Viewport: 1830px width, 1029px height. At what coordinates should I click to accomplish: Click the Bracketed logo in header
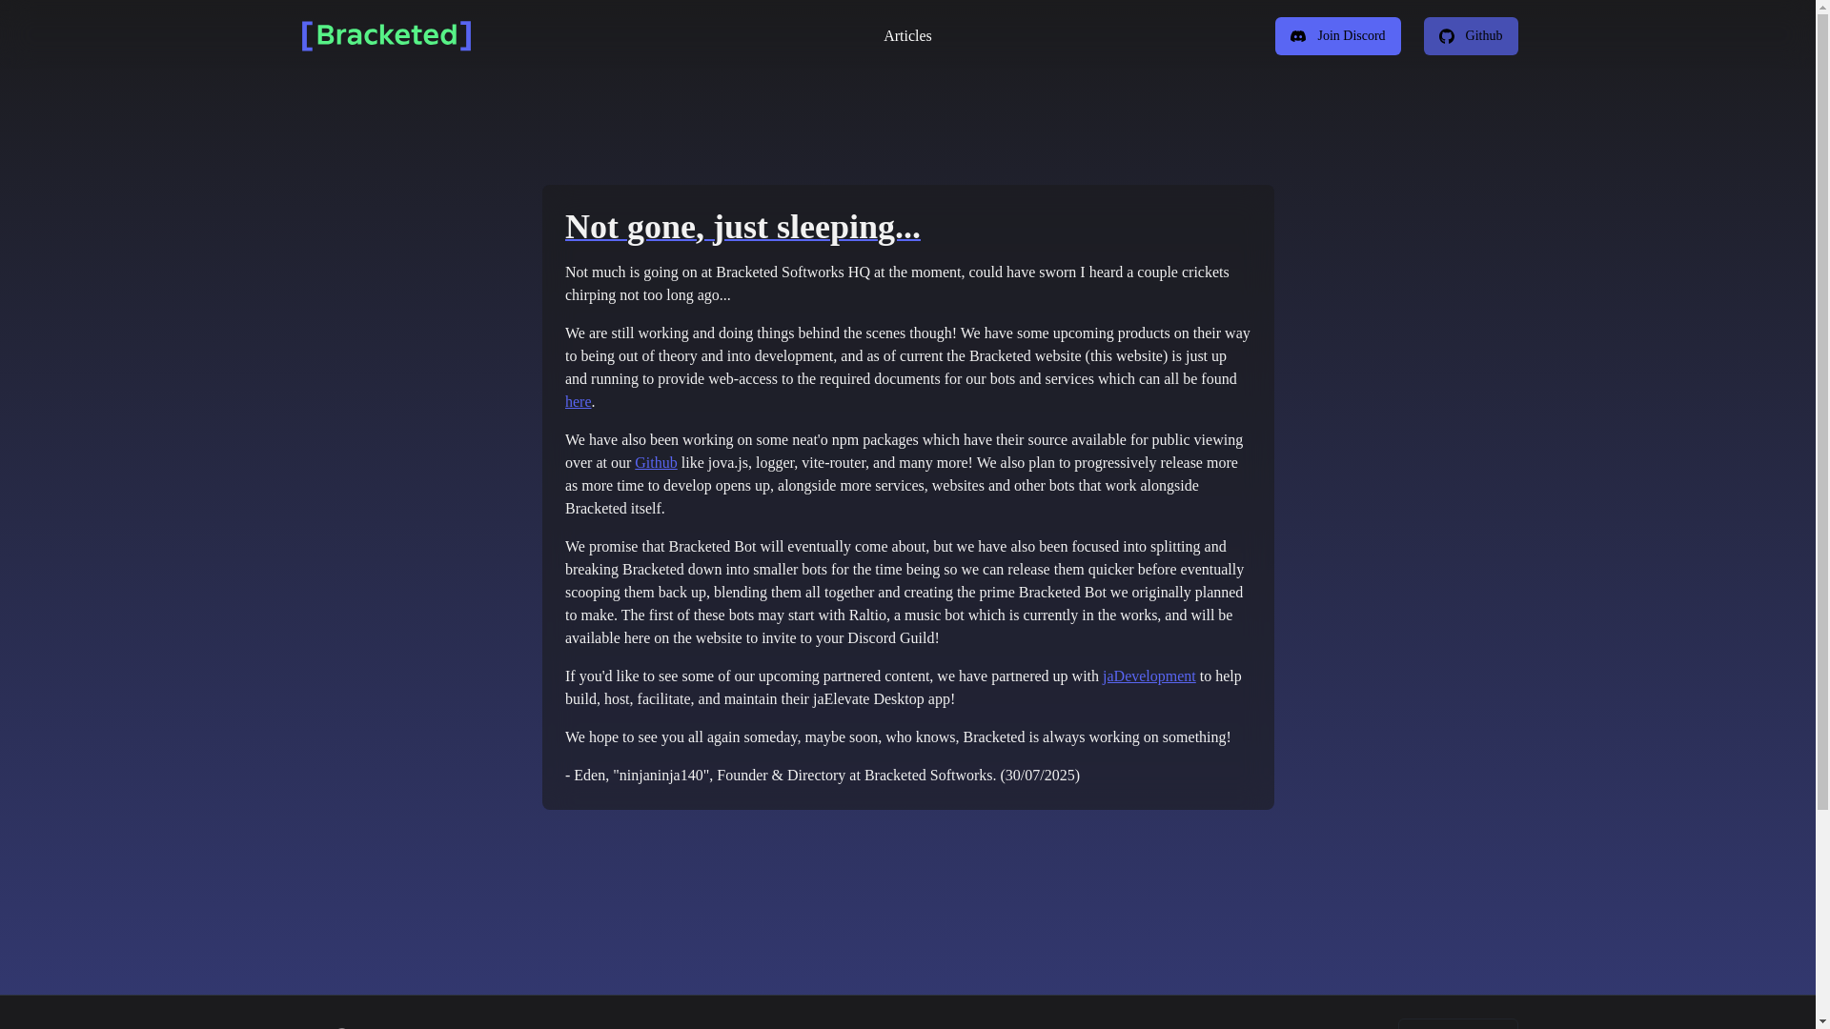tap(386, 36)
